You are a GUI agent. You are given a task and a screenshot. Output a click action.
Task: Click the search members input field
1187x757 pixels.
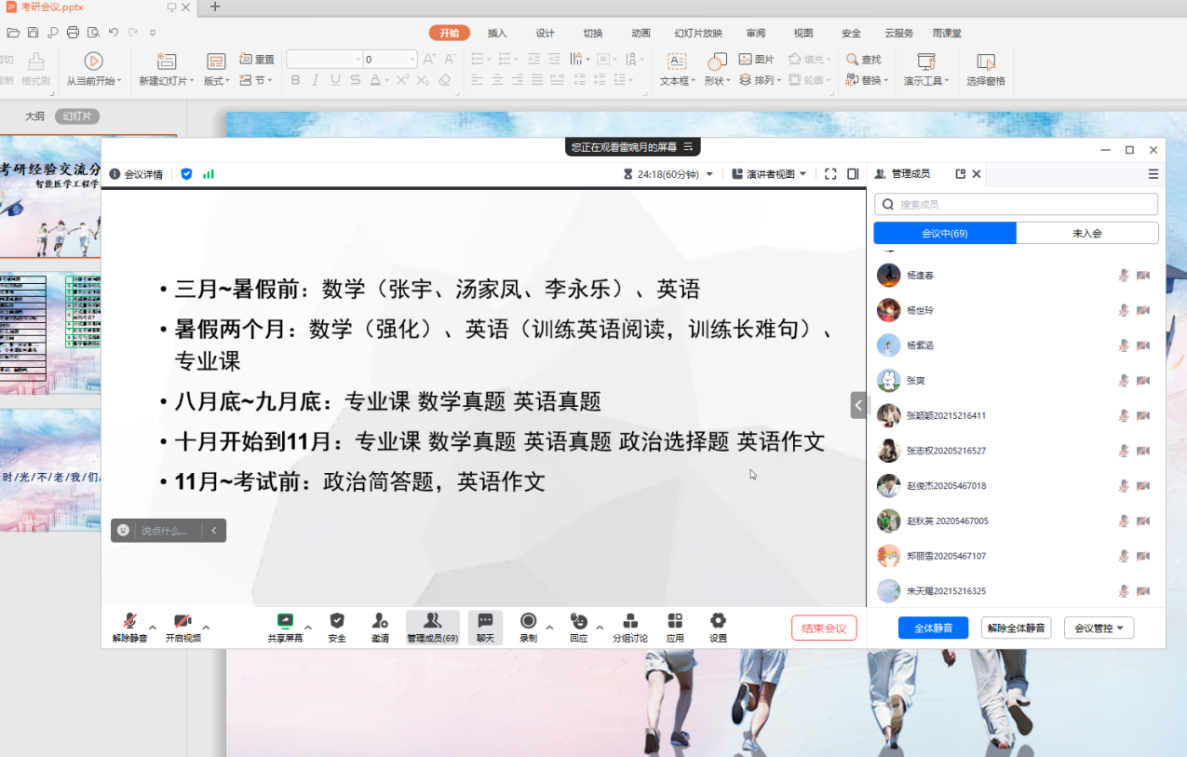click(x=1016, y=205)
